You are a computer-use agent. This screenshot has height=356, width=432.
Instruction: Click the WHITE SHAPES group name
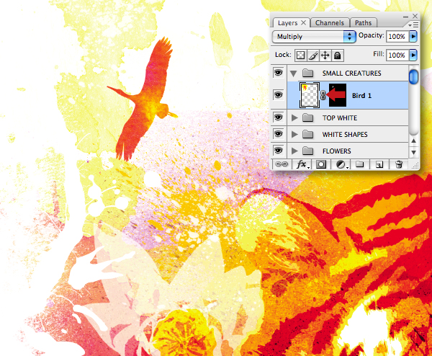(x=345, y=135)
